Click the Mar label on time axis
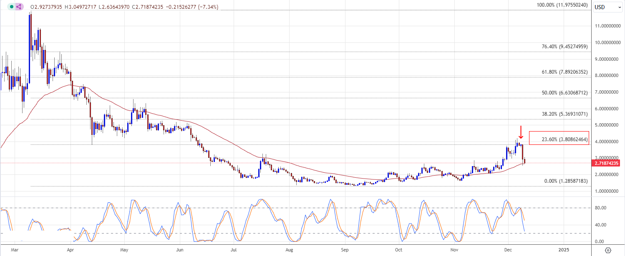 pos(15,250)
